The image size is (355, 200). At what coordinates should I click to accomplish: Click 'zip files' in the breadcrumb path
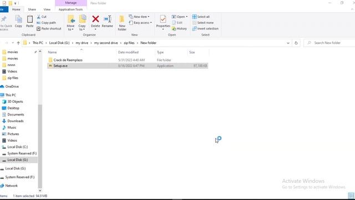pos(129,43)
